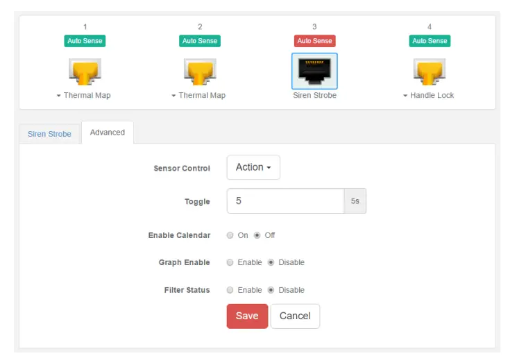Click port 4 green Auto Sense badge
517x358 pixels.
pos(430,41)
